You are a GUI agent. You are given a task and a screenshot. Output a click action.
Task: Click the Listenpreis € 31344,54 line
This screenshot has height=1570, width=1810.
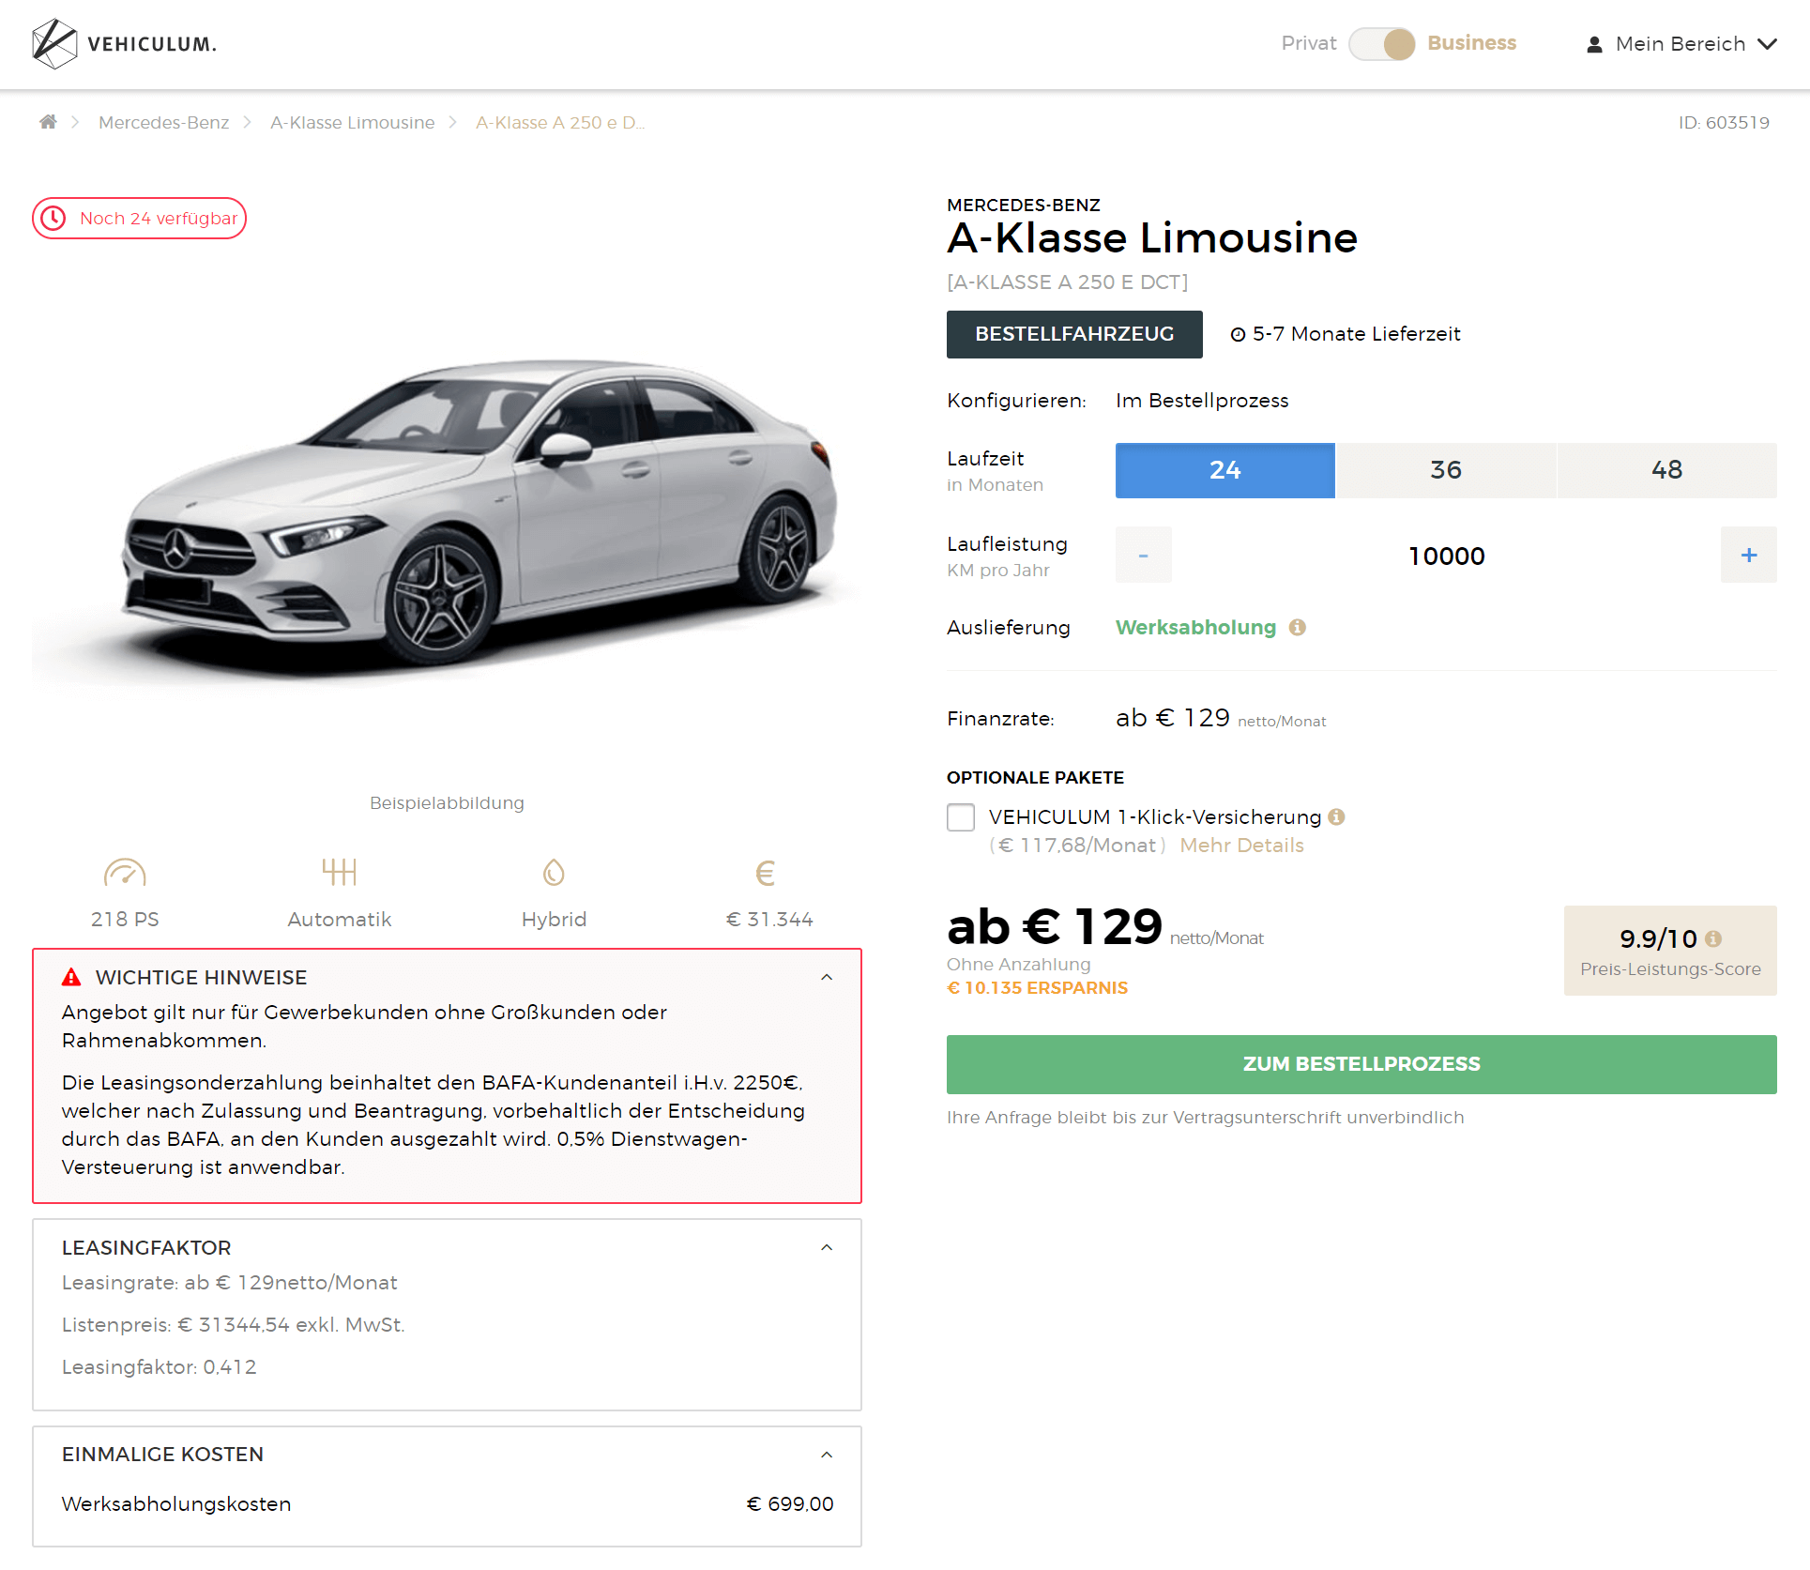234,1325
